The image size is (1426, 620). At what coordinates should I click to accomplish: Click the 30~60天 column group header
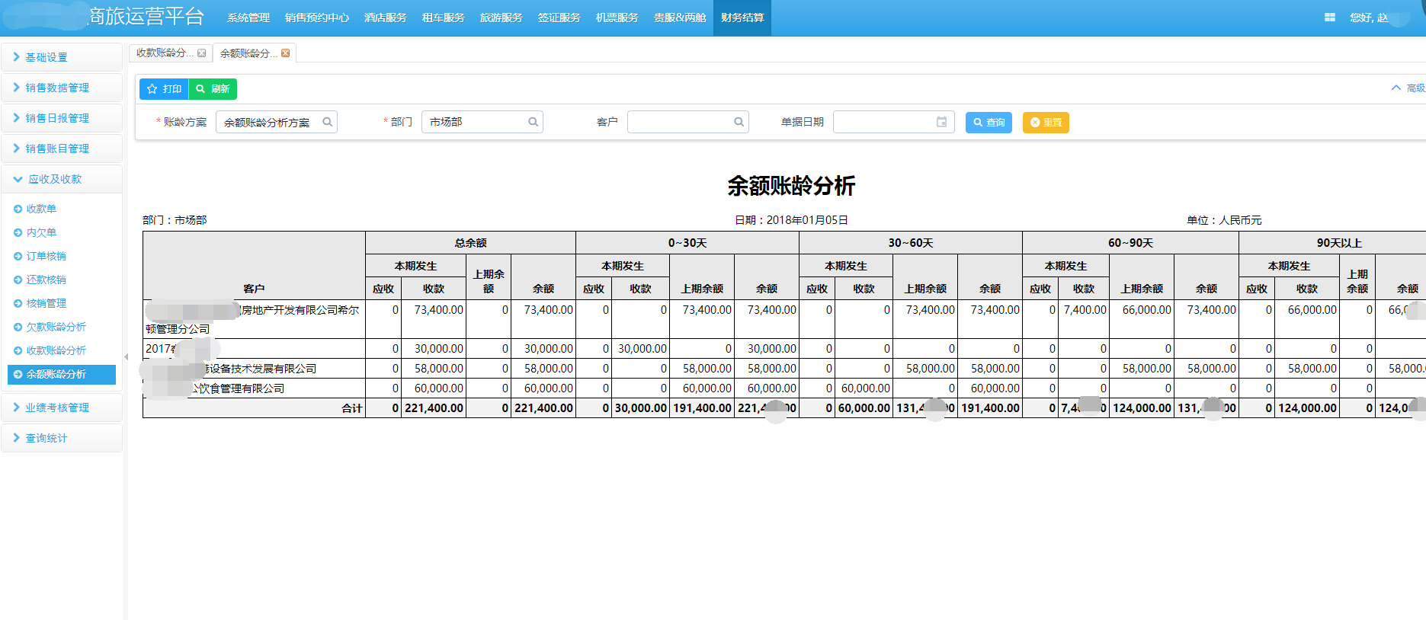point(911,243)
